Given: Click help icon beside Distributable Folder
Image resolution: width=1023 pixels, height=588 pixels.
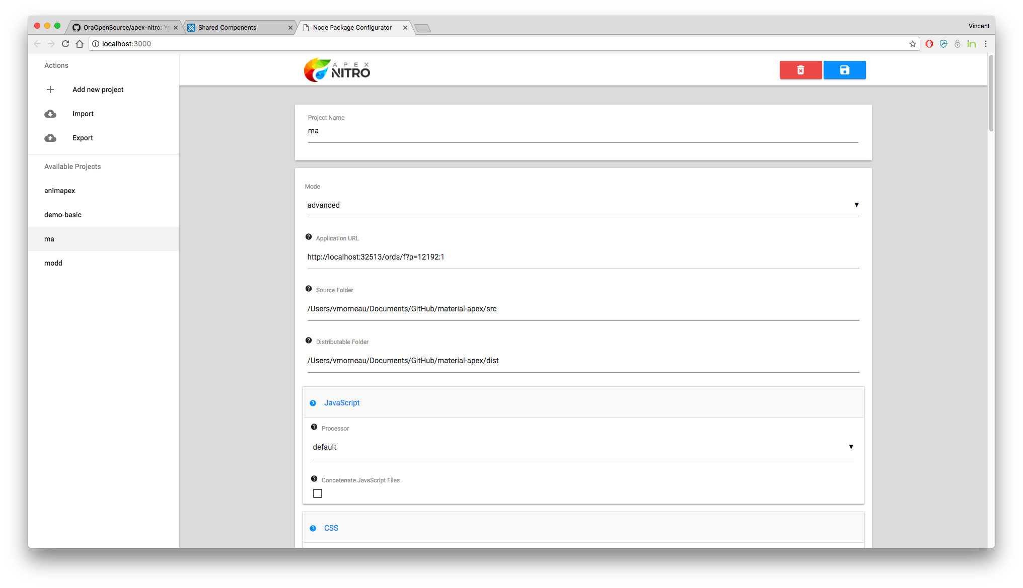Looking at the screenshot, I should [x=309, y=341].
